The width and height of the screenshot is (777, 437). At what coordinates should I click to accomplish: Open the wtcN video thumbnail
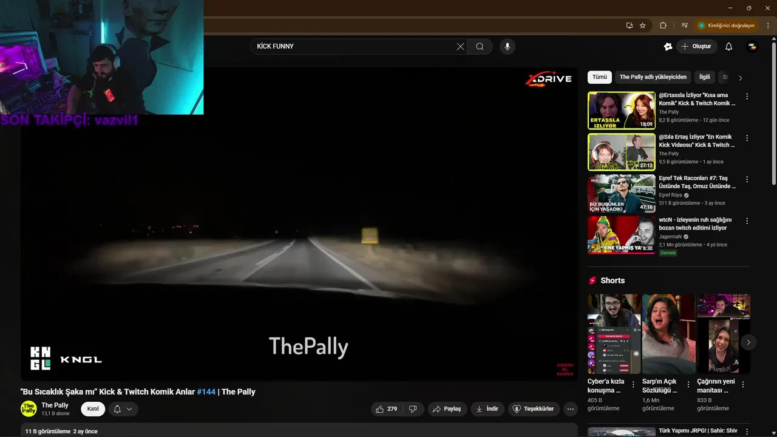pyautogui.click(x=622, y=235)
